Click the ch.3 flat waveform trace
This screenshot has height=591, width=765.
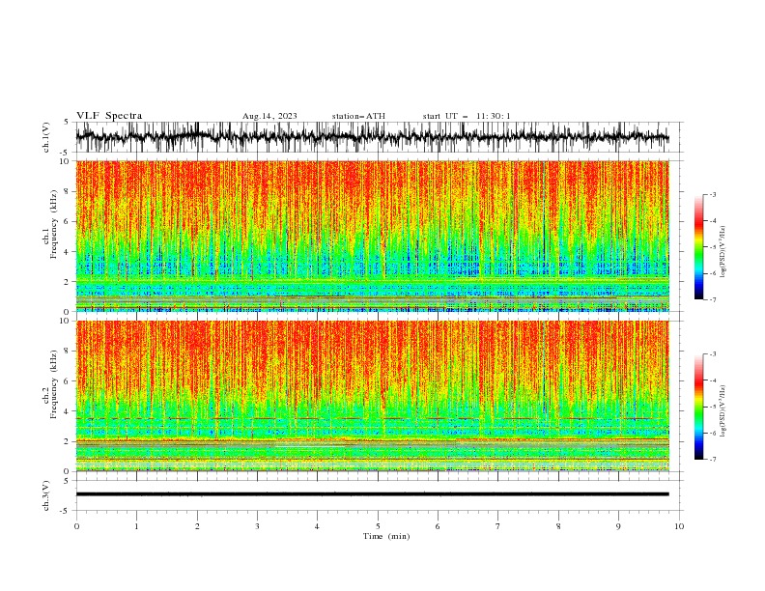(372, 494)
